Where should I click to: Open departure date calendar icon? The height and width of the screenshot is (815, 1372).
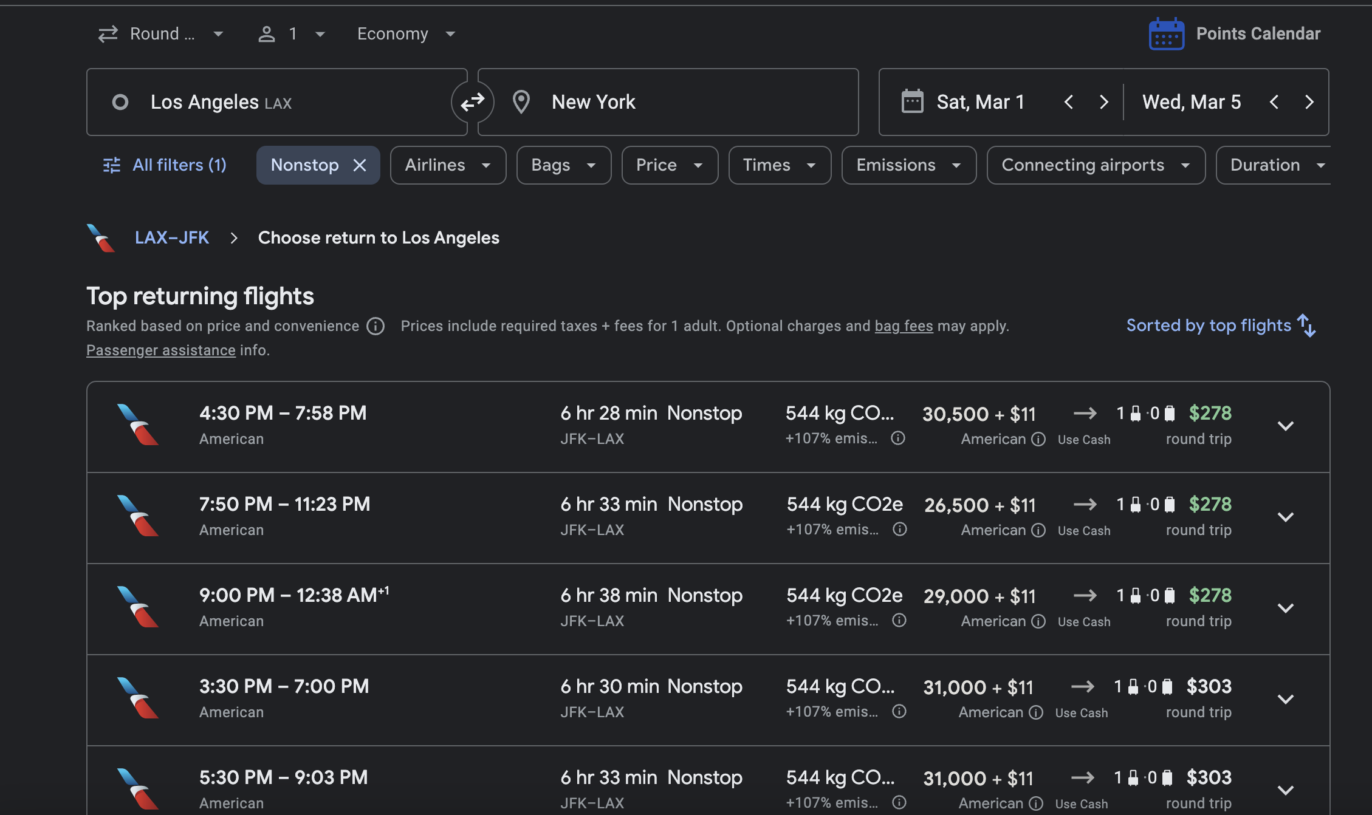(912, 101)
